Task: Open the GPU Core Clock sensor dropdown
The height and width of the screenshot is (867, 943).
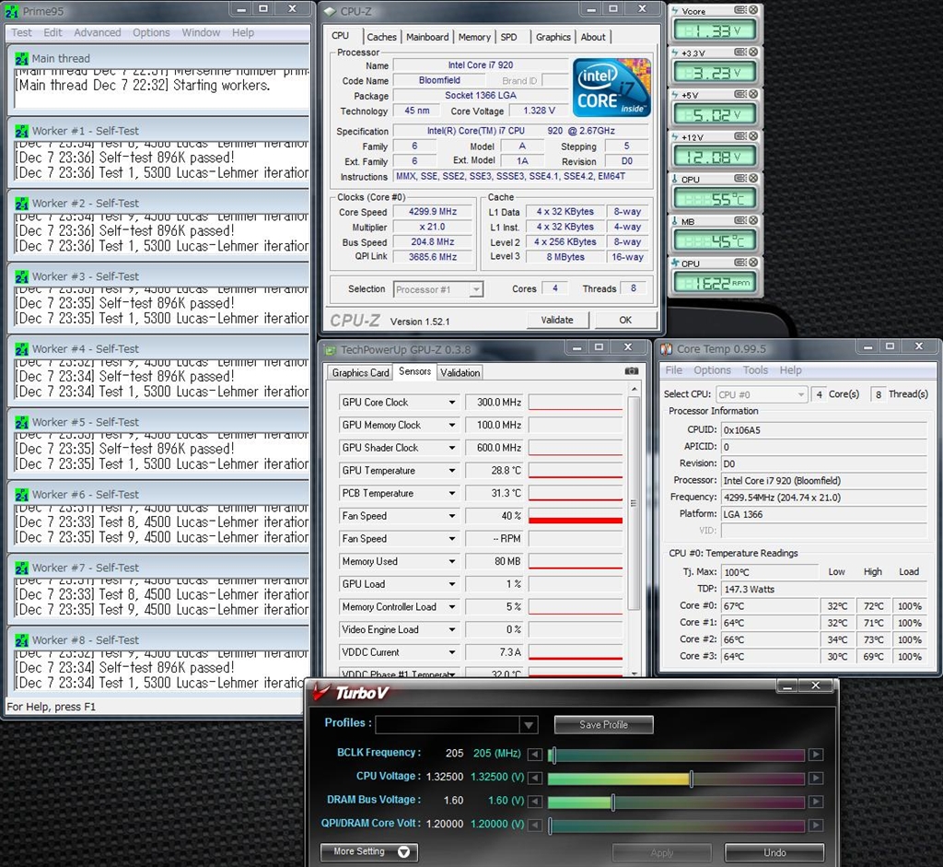Action: click(452, 403)
